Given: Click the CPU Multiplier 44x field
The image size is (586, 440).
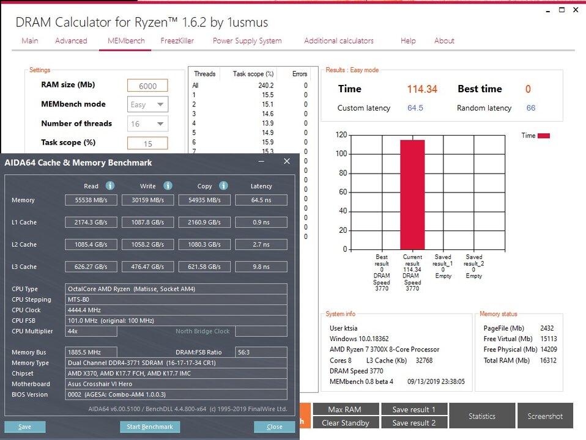Looking at the screenshot, I should tap(91, 331).
